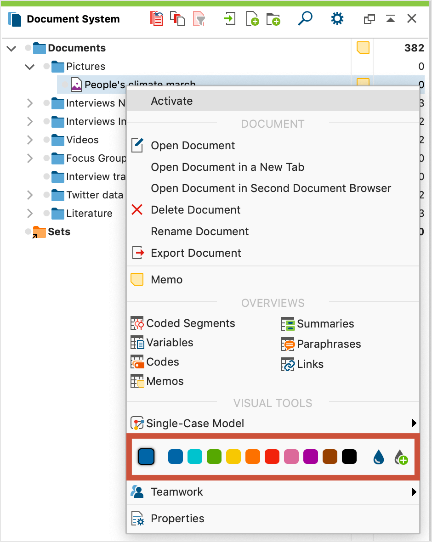
Task: Click the Variables overview icon
Action: 137,343
